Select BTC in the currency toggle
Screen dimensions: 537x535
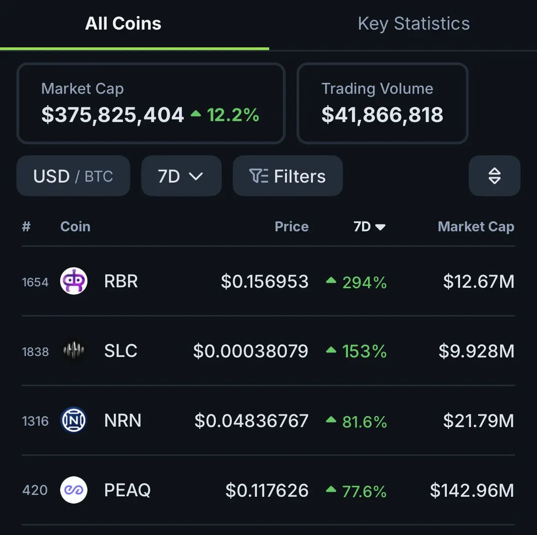click(x=99, y=177)
